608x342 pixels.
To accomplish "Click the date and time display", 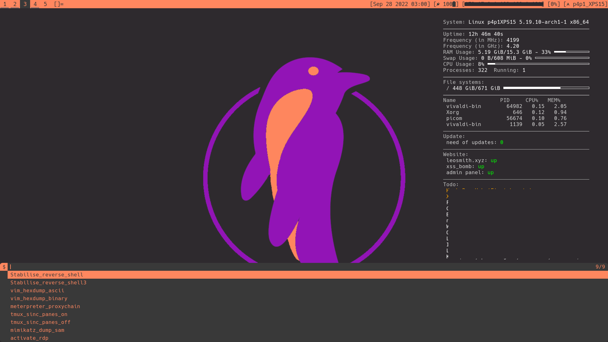I will click(x=401, y=4).
